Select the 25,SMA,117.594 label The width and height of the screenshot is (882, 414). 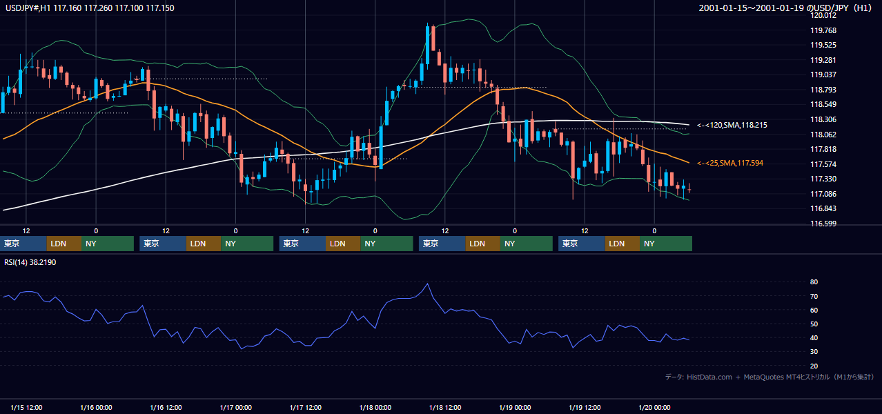730,163
